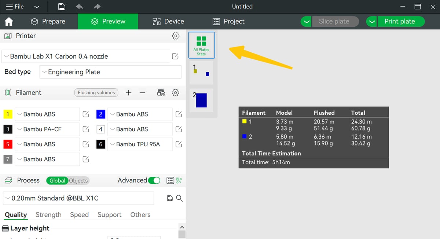Save the project with the floppy disk icon
This screenshot has height=239, width=440.
coord(62,7)
